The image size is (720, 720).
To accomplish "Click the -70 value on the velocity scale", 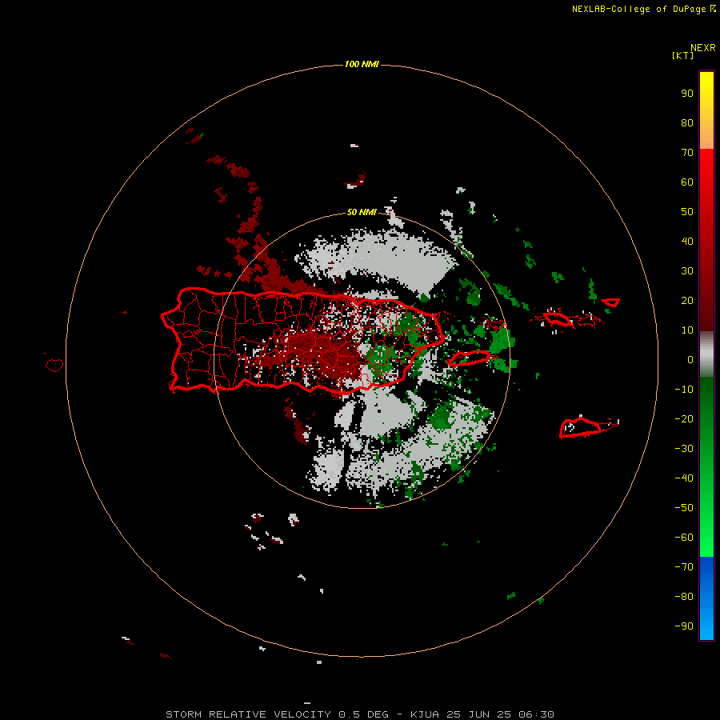I will 684,567.
